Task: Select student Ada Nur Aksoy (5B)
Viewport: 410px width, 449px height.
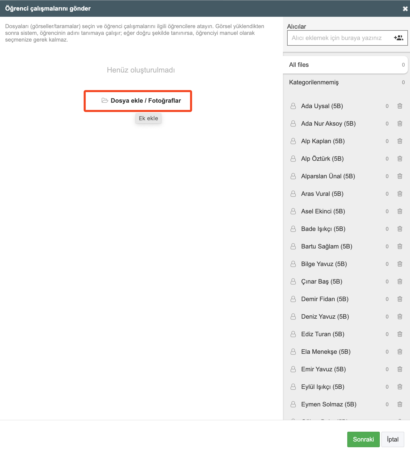Action: [x=346, y=124]
